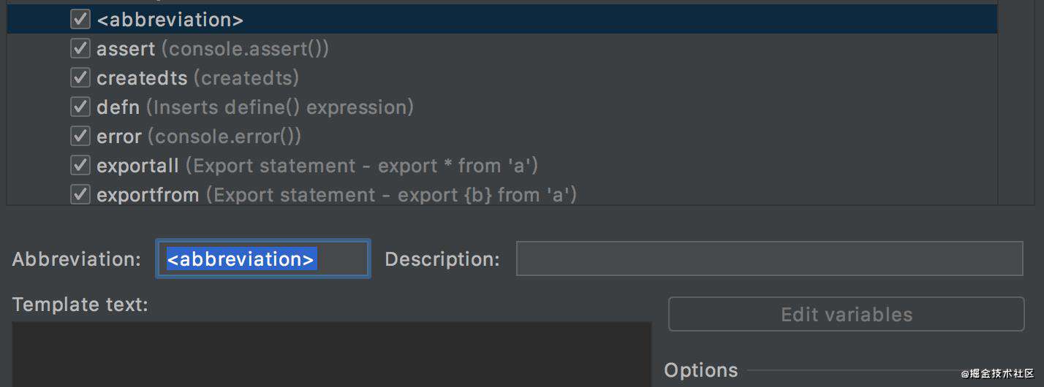Uncheck the <abbreviation> template checkbox

click(x=80, y=20)
